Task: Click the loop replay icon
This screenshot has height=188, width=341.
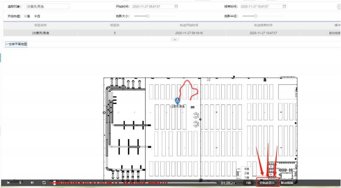Action: (44, 183)
